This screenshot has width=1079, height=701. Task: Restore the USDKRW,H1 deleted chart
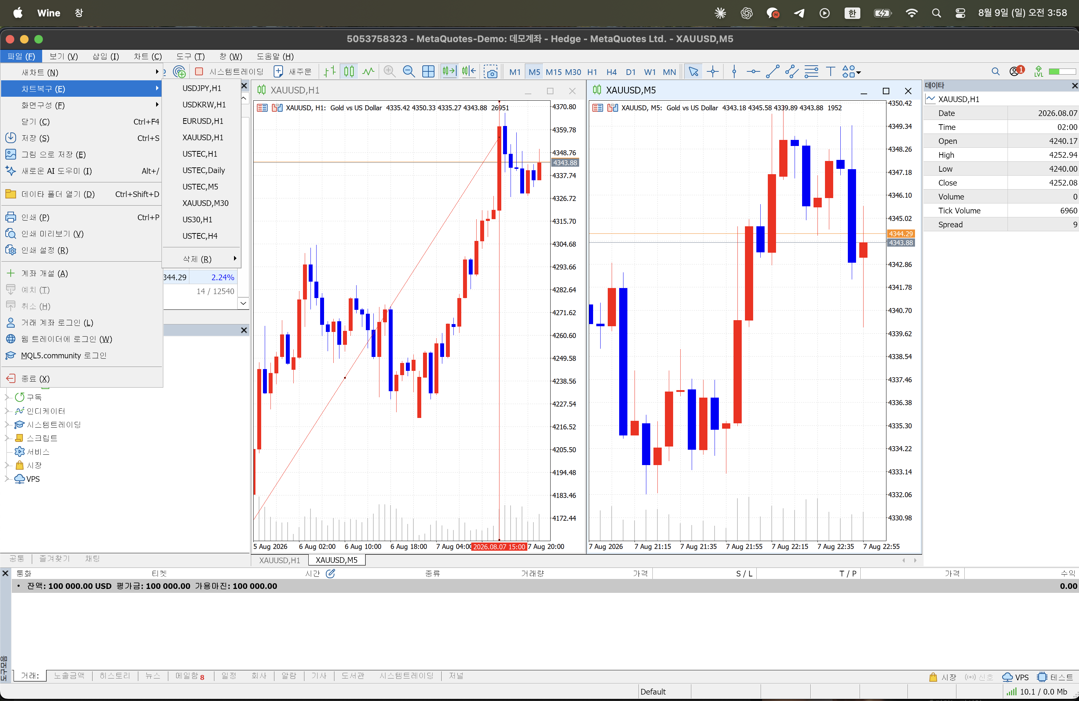point(202,105)
